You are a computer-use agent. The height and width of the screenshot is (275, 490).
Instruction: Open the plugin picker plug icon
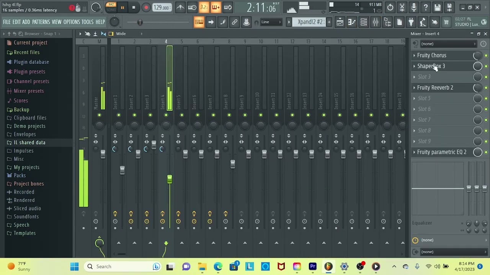click(x=411, y=22)
